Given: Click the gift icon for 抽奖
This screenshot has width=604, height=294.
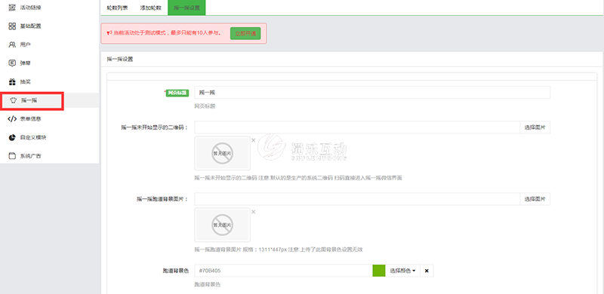Looking at the screenshot, I should [12, 81].
